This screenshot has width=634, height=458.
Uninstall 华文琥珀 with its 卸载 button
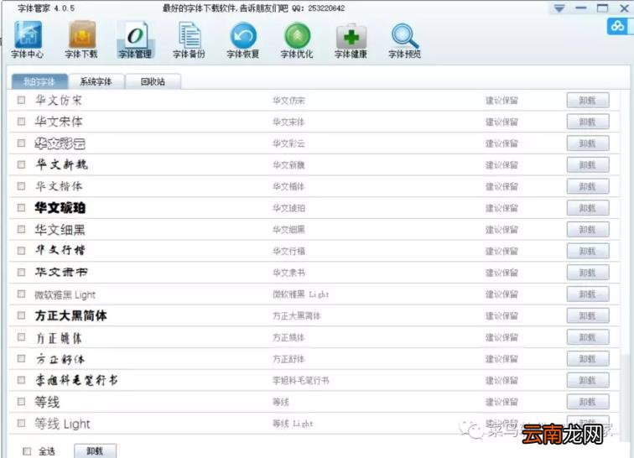pos(588,208)
